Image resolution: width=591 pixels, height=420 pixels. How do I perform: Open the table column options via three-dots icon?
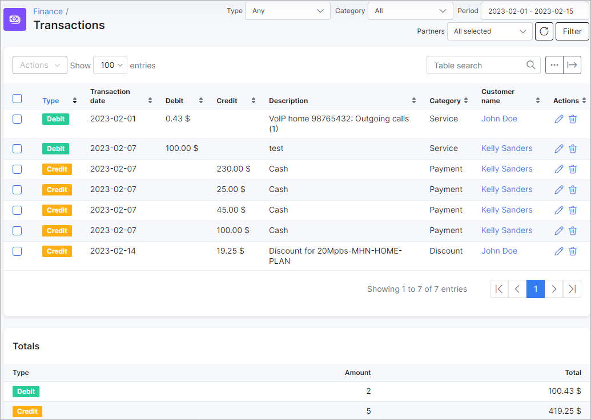pos(554,64)
